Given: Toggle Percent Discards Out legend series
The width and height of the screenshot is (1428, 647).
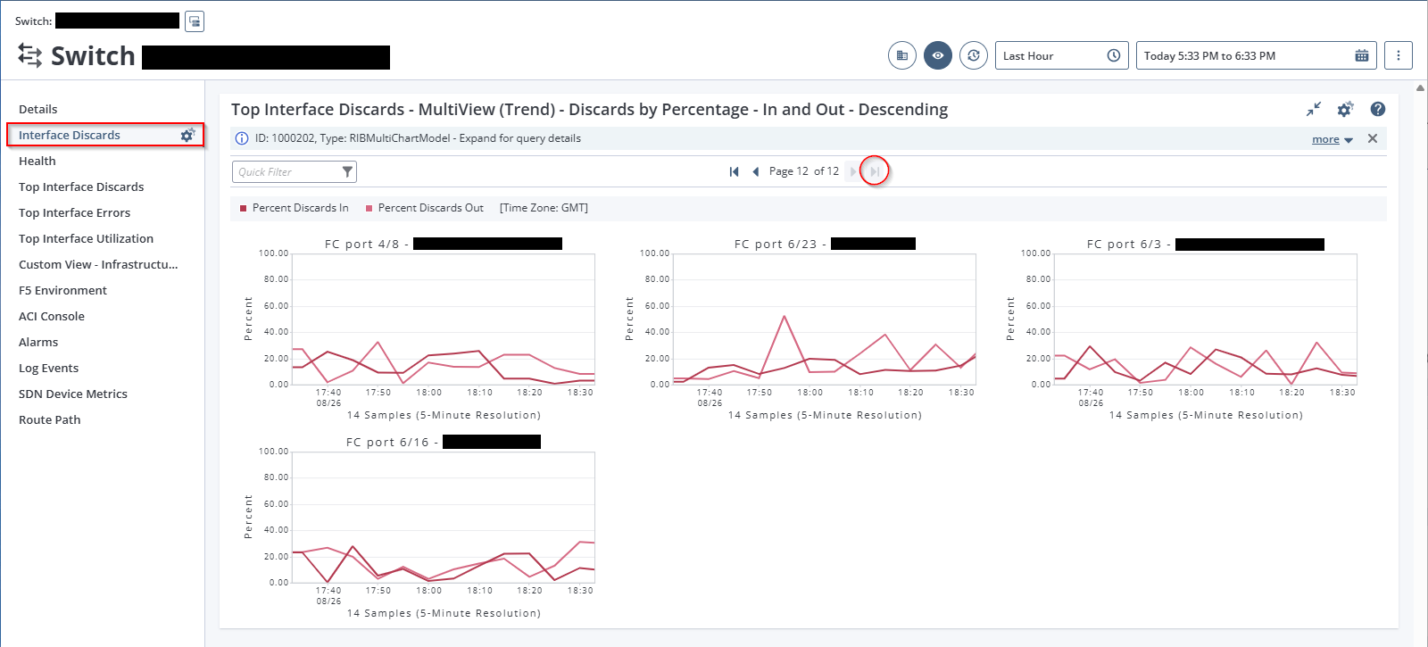Looking at the screenshot, I should pos(425,208).
